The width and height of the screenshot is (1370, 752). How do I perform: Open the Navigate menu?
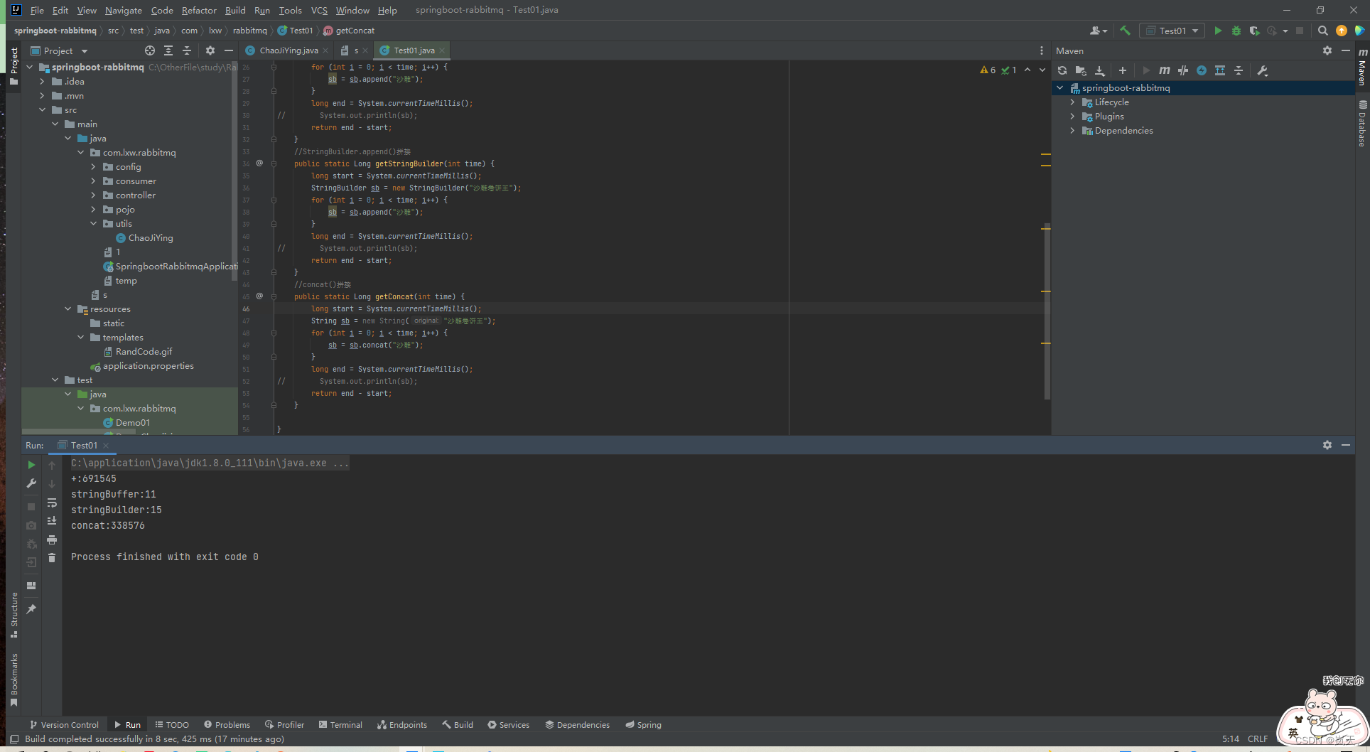pyautogui.click(x=123, y=10)
